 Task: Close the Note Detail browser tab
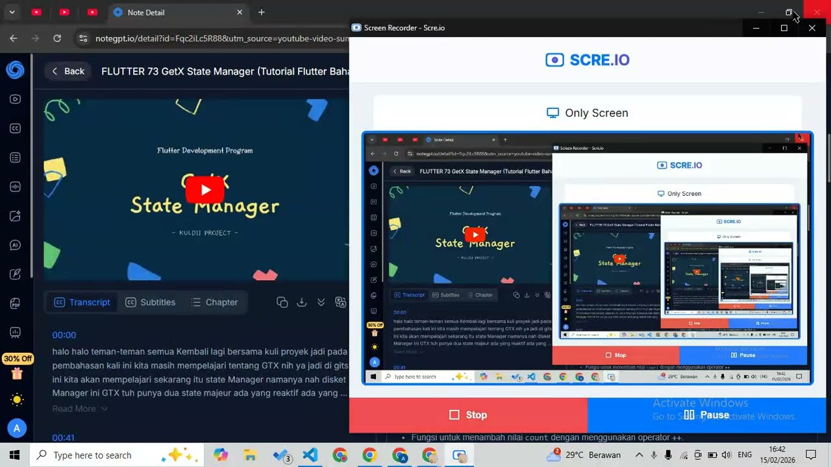coord(240,12)
